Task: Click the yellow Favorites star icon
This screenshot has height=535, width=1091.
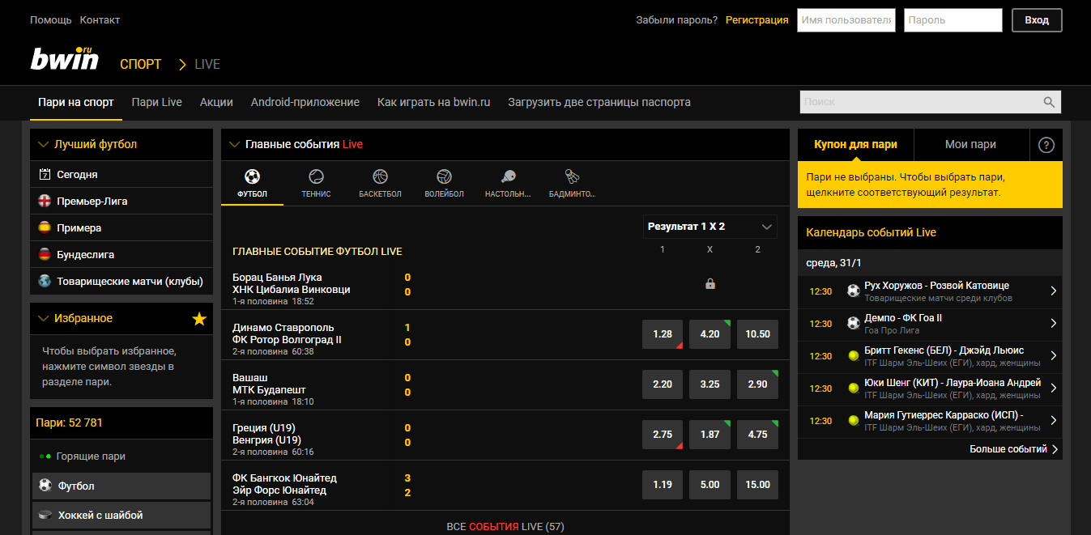Action: tap(199, 319)
